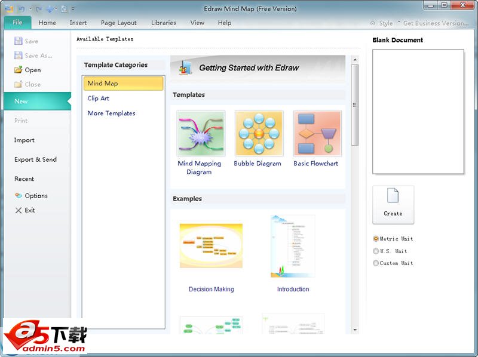Click the Undo icon at top left

[22, 8]
